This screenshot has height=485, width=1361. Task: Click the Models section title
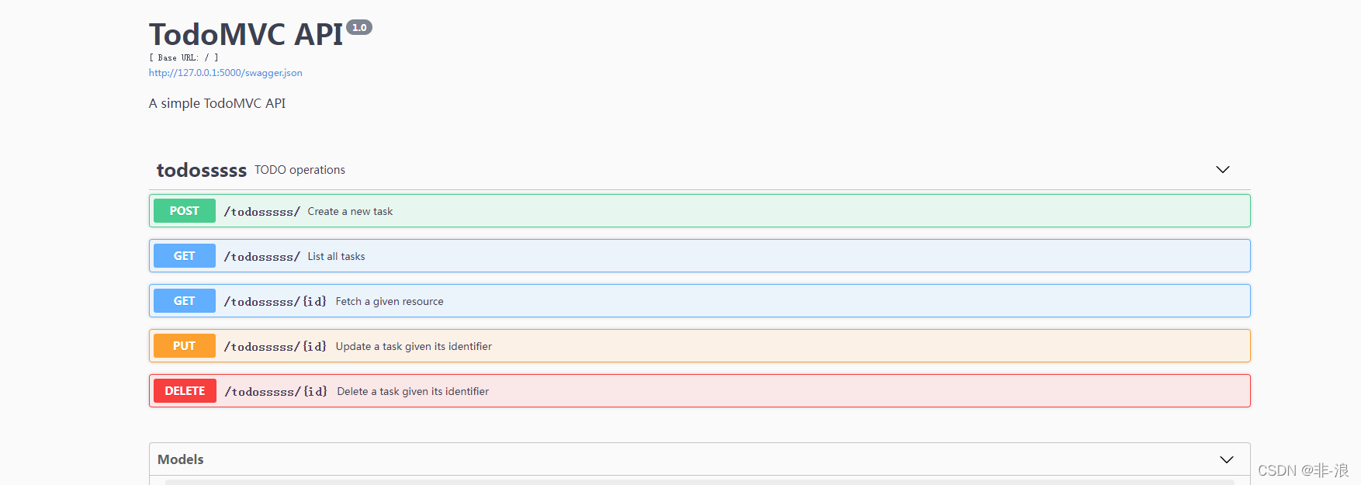(x=181, y=459)
